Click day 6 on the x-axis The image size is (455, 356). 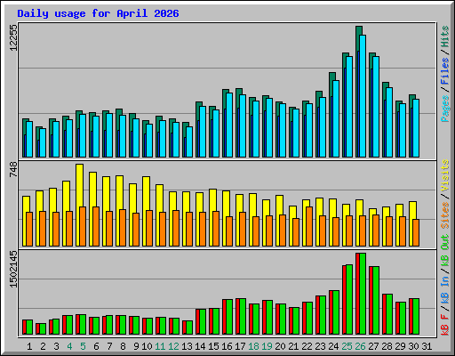tap(96, 346)
